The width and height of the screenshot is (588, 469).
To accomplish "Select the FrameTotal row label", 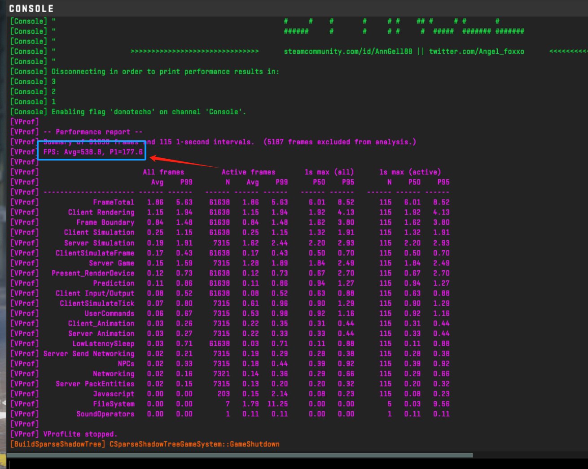I will (x=114, y=202).
